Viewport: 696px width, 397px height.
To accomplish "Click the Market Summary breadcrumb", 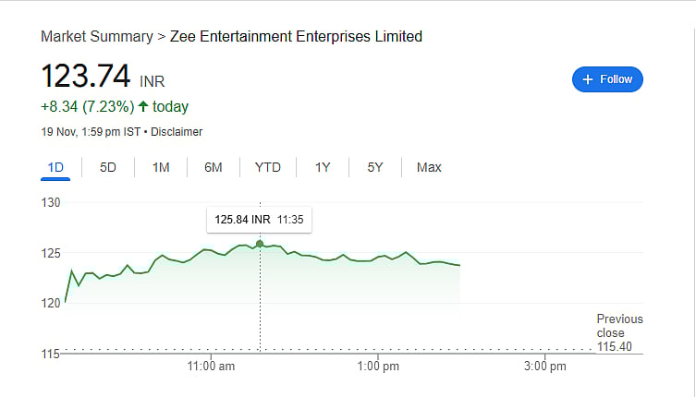I will [97, 37].
